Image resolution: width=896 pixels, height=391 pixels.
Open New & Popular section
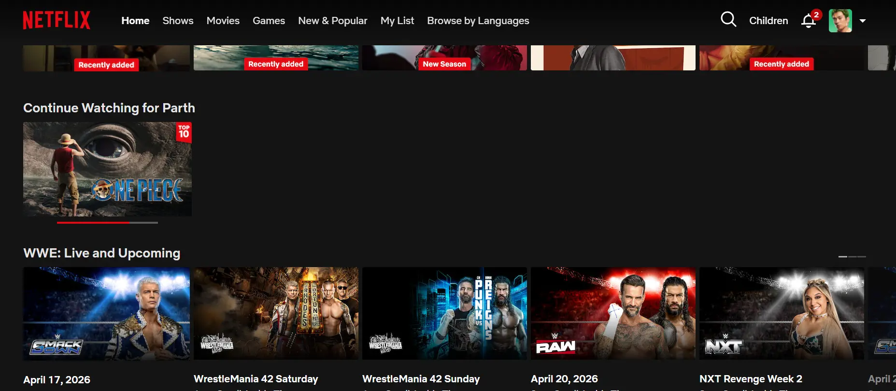[332, 21]
